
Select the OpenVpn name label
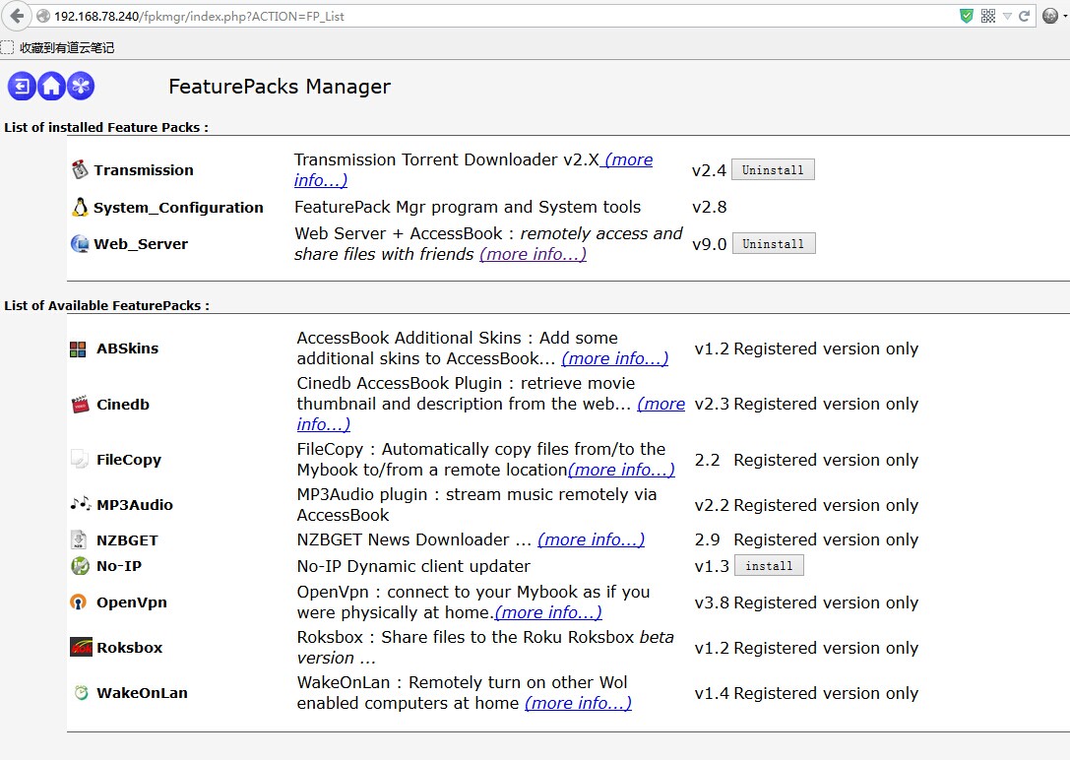132,602
